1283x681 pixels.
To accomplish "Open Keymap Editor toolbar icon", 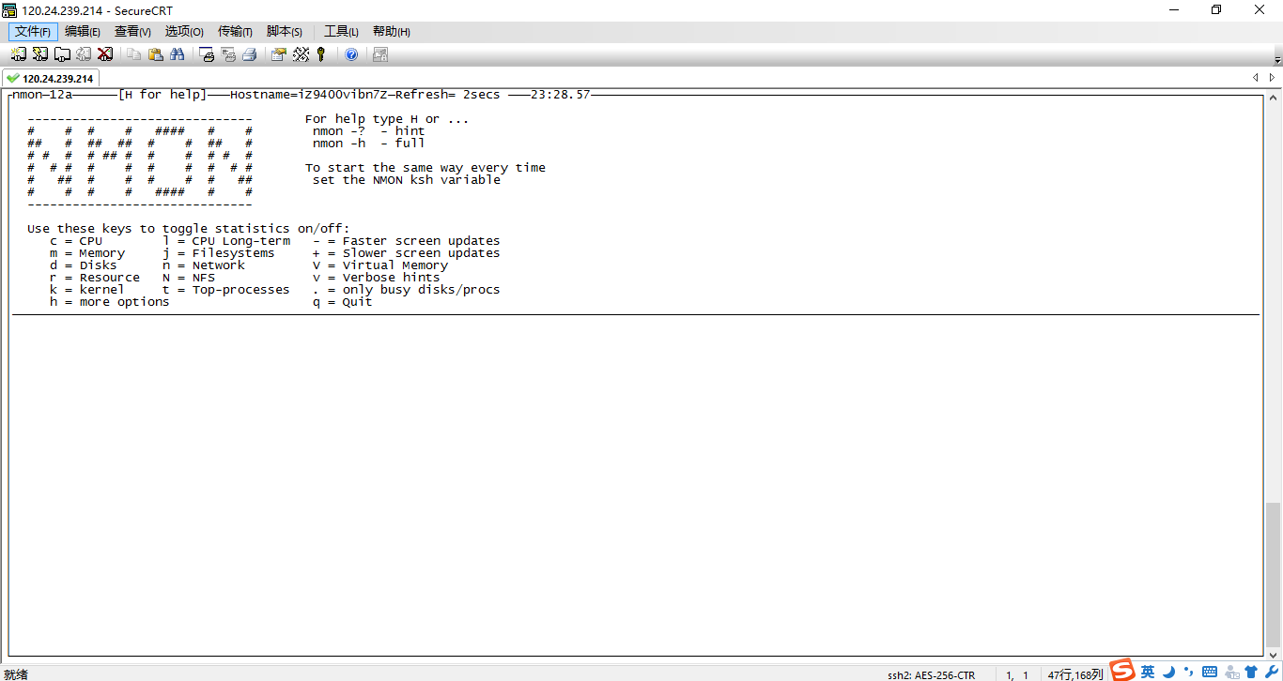I will pyautogui.click(x=301, y=54).
